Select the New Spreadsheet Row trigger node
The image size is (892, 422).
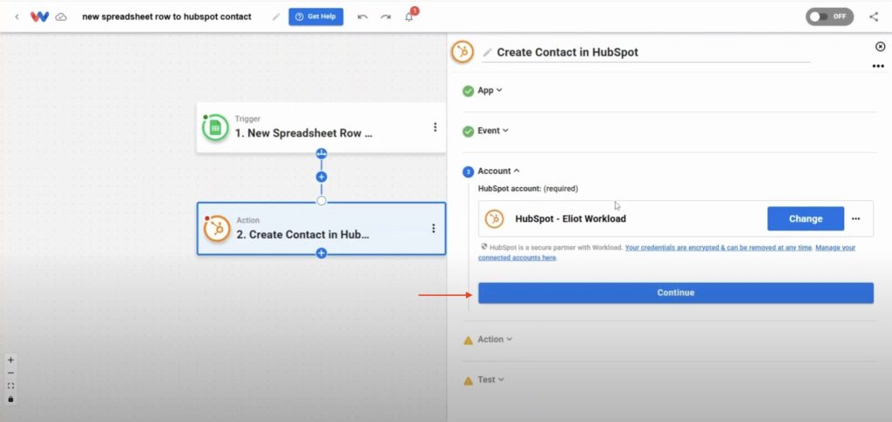point(321,127)
